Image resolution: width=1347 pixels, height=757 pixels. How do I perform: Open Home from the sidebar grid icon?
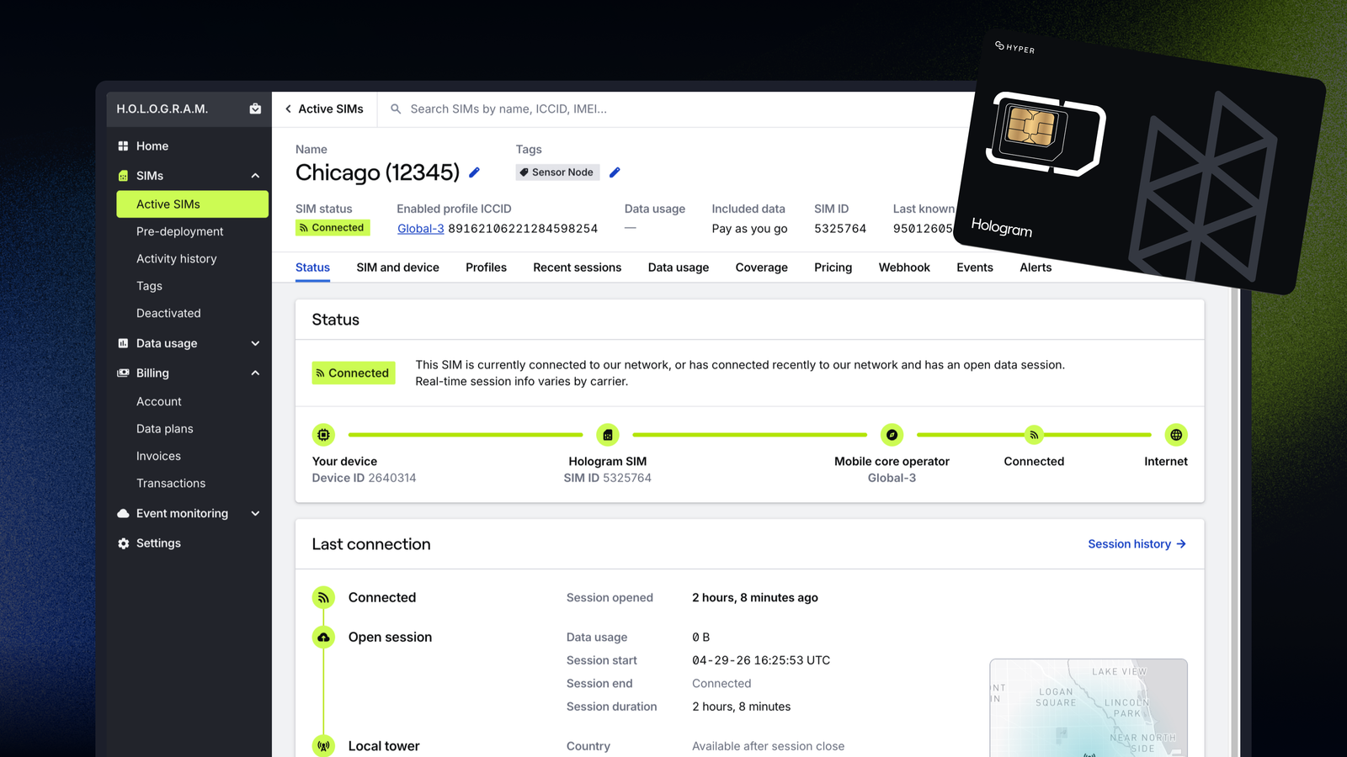[123, 146]
